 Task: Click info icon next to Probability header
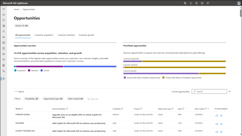[122, 109]
